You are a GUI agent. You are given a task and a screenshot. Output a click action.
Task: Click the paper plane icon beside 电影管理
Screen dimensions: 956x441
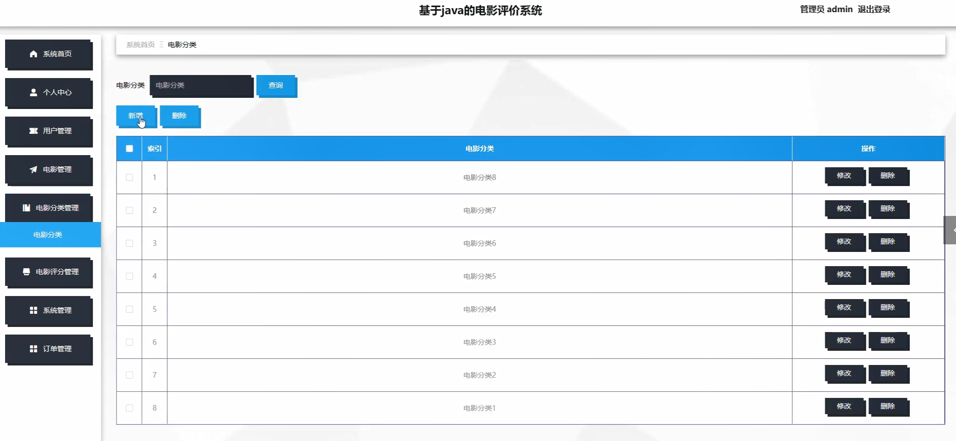[33, 169]
